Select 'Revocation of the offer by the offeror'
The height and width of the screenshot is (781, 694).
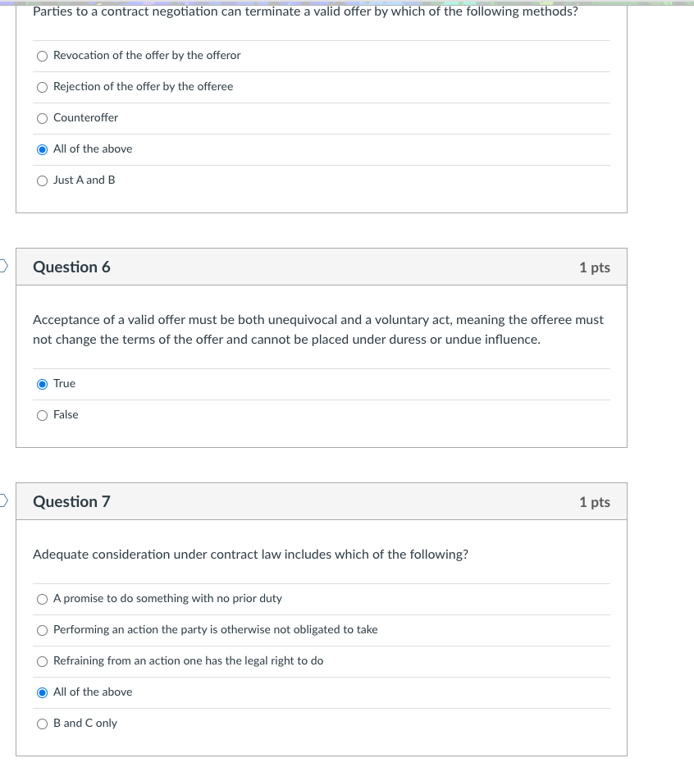click(43, 56)
